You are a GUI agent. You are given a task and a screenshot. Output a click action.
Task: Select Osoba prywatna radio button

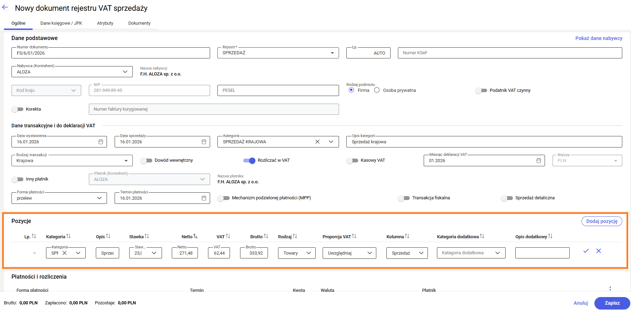[x=377, y=90]
